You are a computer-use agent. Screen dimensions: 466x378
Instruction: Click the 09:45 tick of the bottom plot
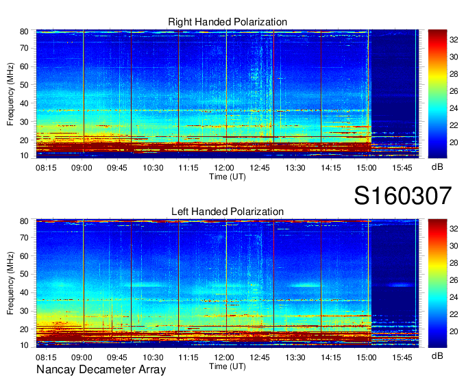coord(117,357)
